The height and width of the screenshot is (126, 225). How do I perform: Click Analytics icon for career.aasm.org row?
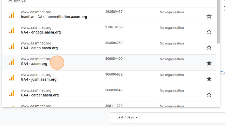[x=12, y=93]
